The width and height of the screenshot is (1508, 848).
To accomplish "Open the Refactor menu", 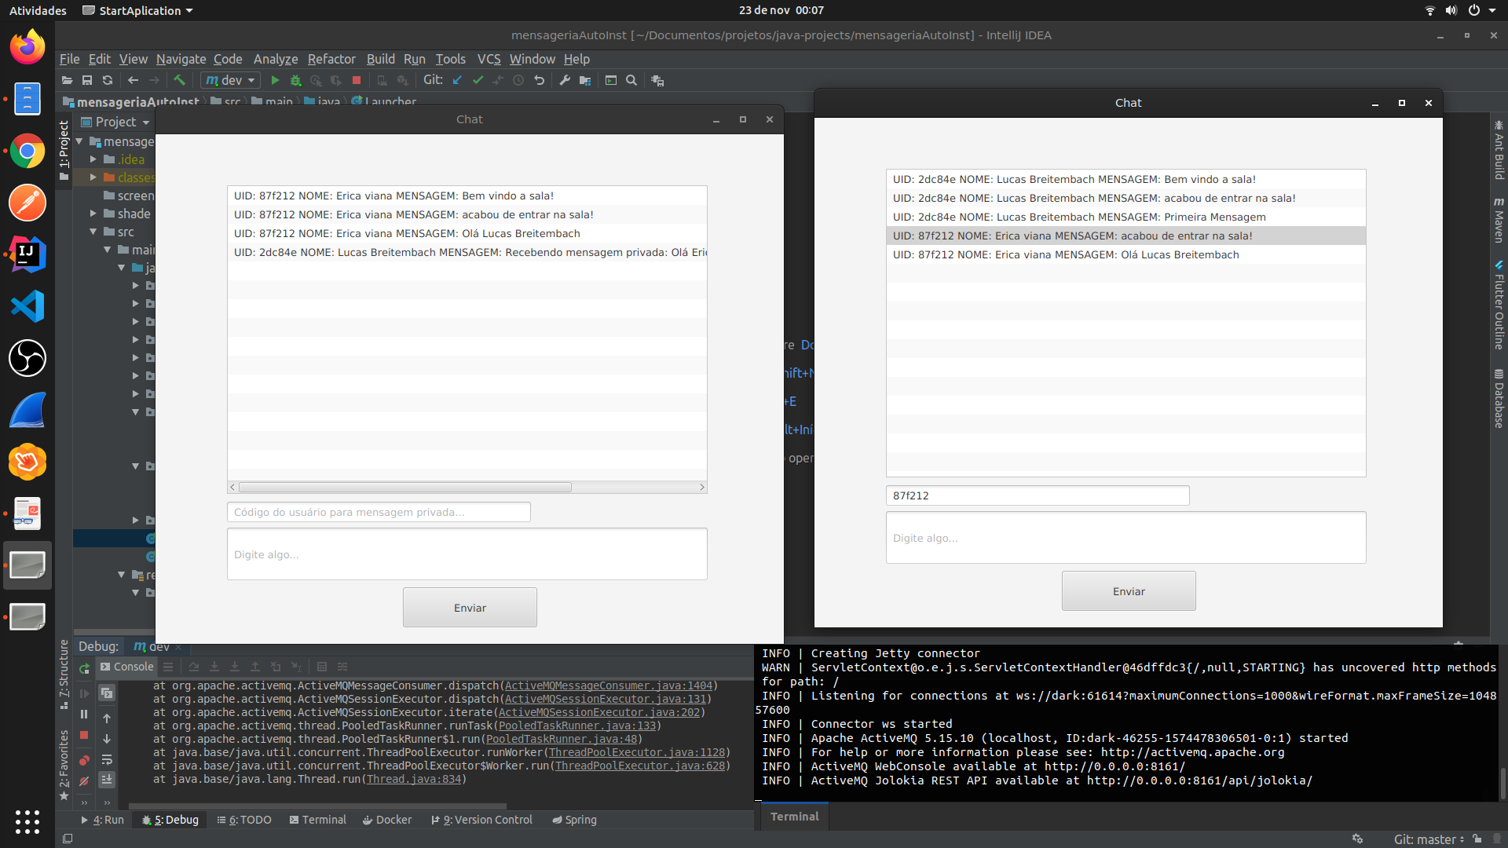I will (331, 59).
